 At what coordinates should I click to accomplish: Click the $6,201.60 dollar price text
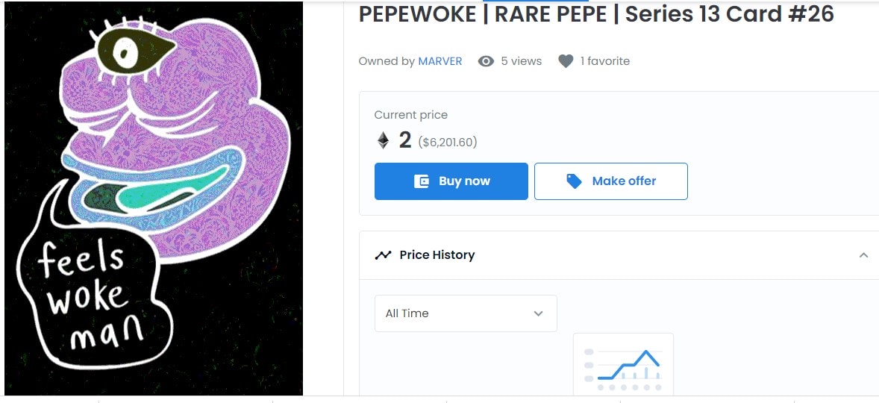point(448,143)
